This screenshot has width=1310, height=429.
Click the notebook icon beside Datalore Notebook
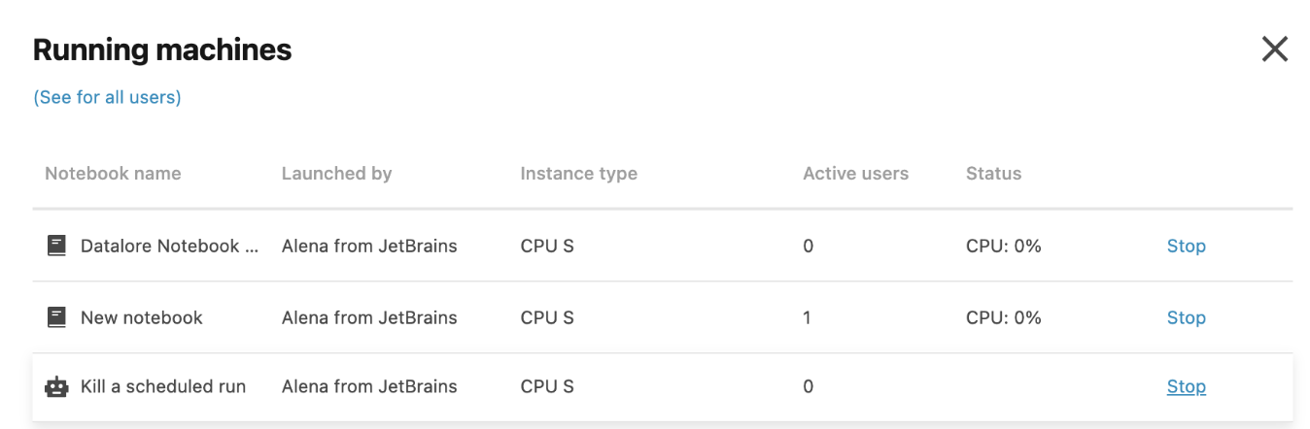pos(57,247)
